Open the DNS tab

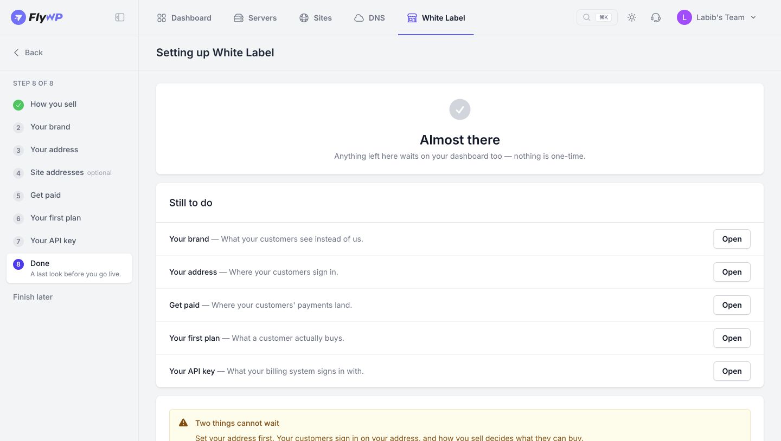tap(369, 18)
